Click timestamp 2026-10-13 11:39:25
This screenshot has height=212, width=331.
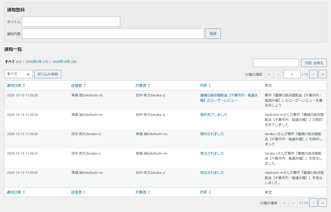tap(22, 153)
